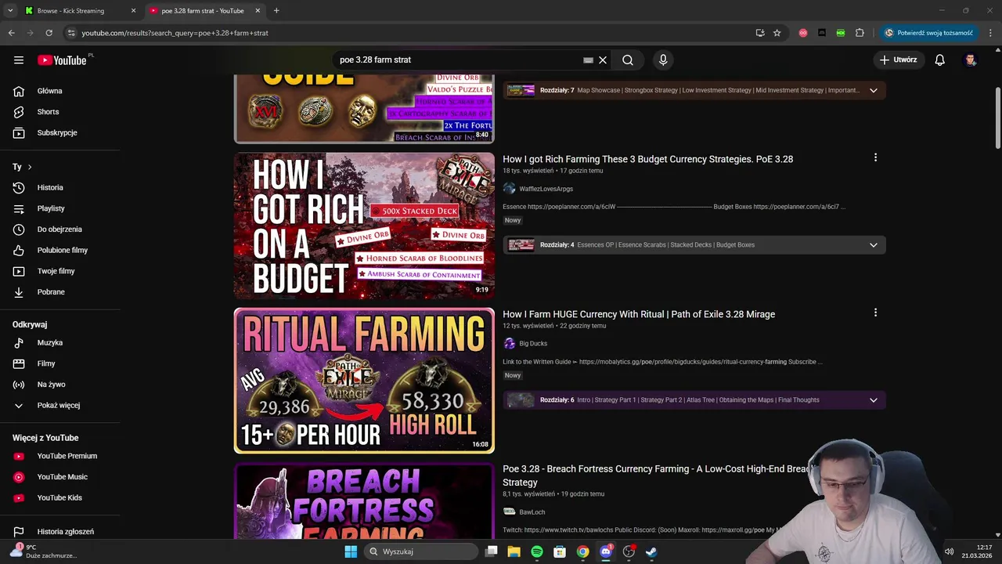Screen dimensions: 1002x564
Task: Expand Pokaż więcej in the sidebar
Action: 59,405
